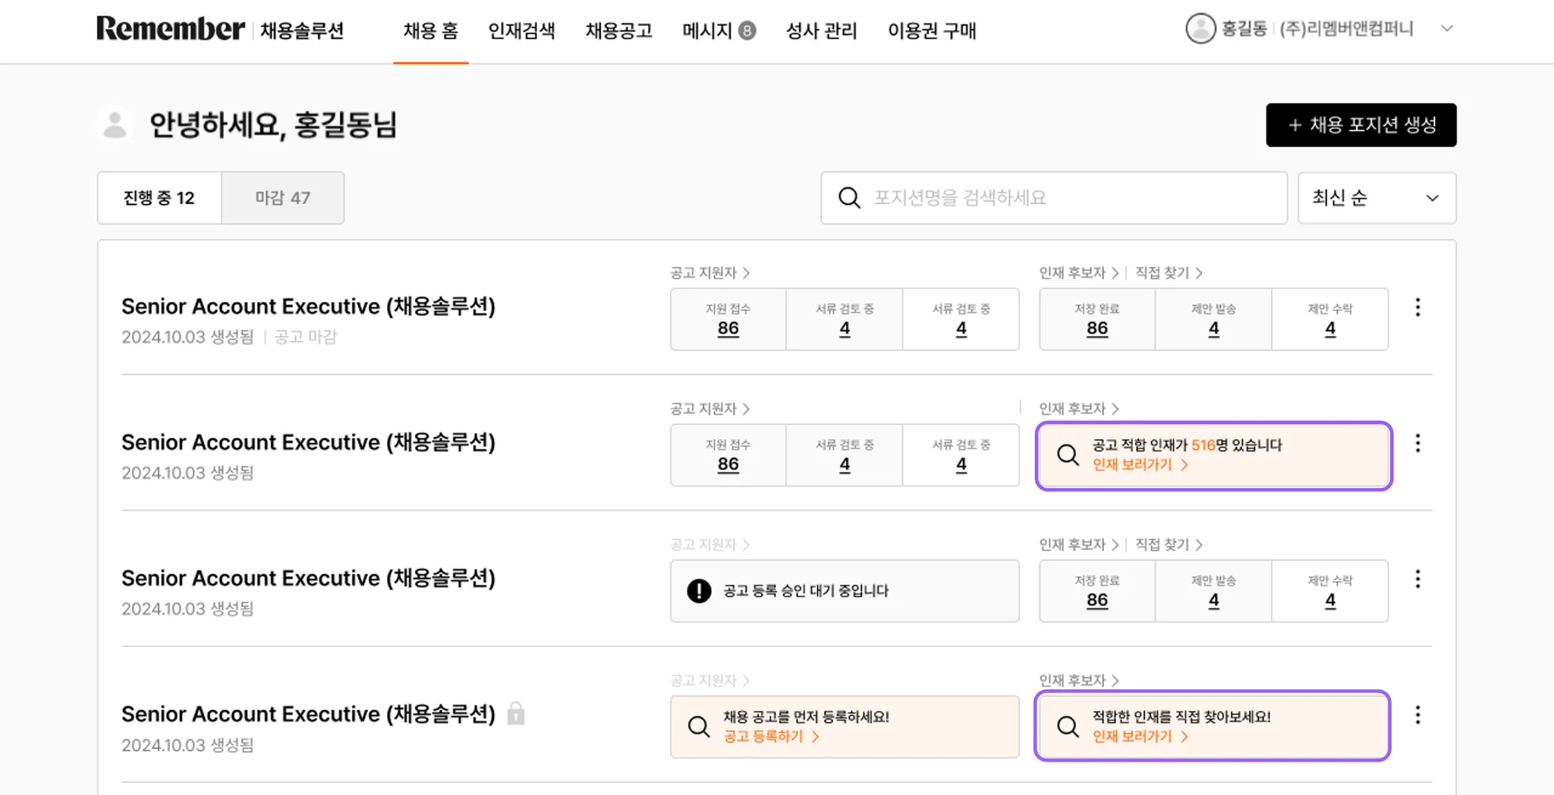Image resolution: width=1554 pixels, height=795 pixels.
Task: Open the 최신 순 sort dropdown
Action: (1376, 198)
